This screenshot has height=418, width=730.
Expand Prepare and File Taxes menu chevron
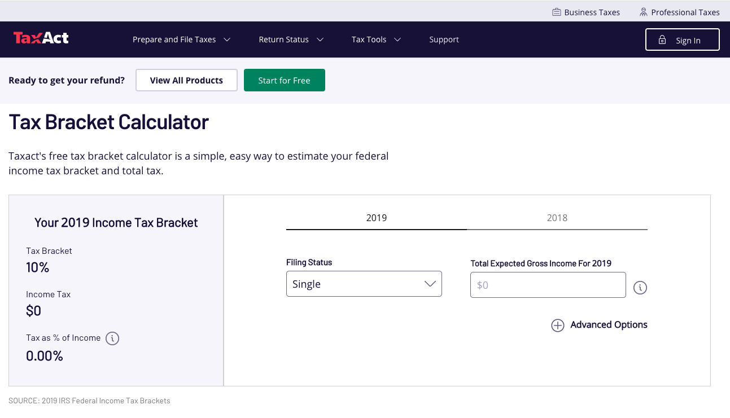[227, 39]
